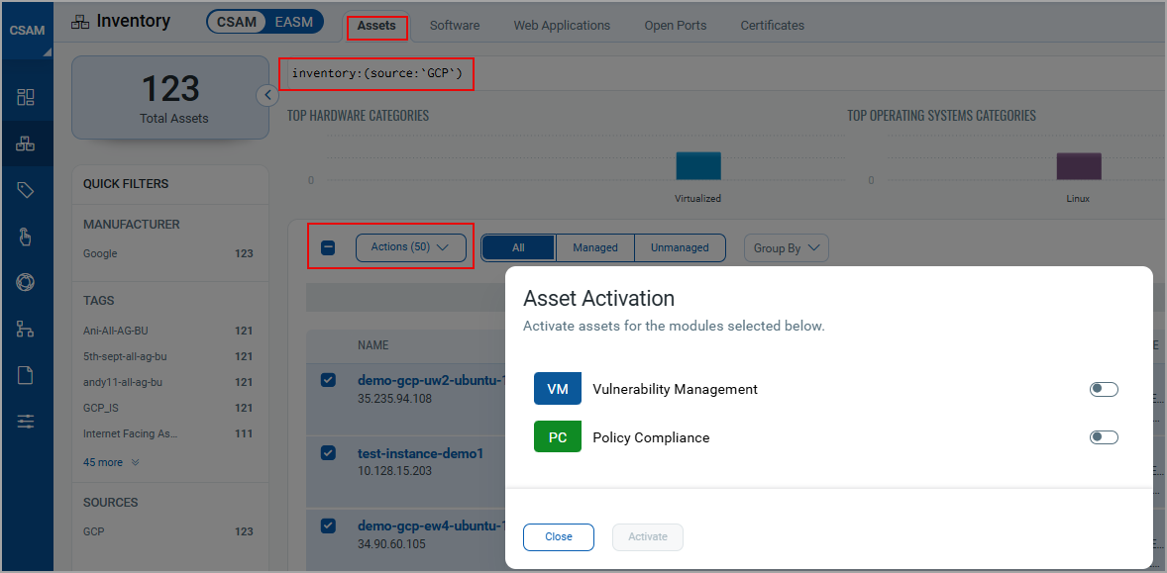Select the Assets tab
1167x573 pixels.
pyautogui.click(x=376, y=26)
